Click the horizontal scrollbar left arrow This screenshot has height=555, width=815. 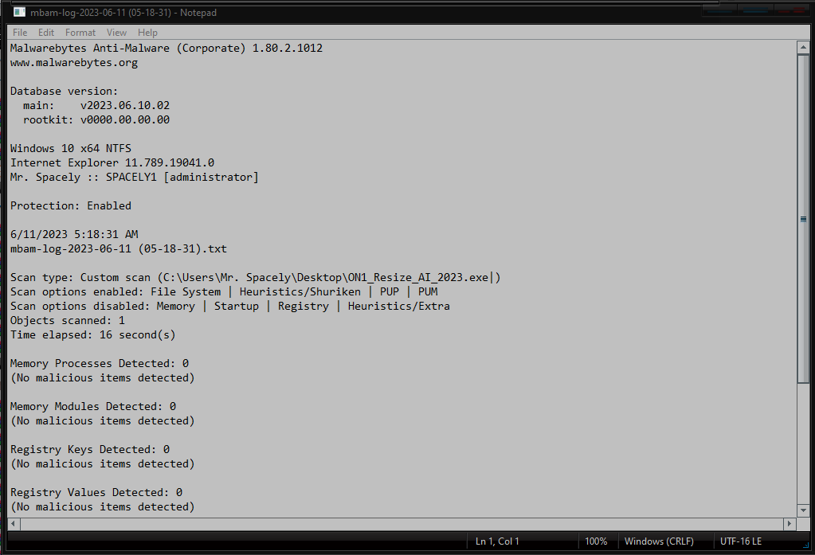(14, 523)
